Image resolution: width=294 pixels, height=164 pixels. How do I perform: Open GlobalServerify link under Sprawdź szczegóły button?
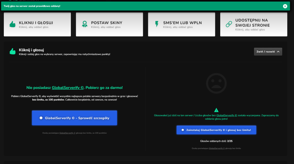[x=67, y=133]
